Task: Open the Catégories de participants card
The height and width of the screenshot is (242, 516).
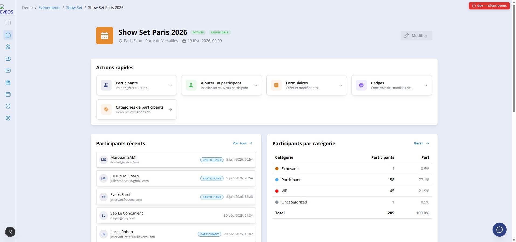Action: [136, 109]
